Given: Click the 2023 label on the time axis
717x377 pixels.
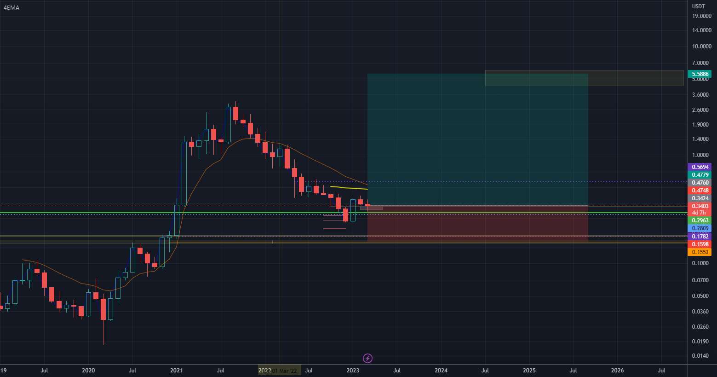Looking at the screenshot, I should coord(353,371).
